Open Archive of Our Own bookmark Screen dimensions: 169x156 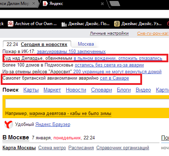click(x=32, y=24)
